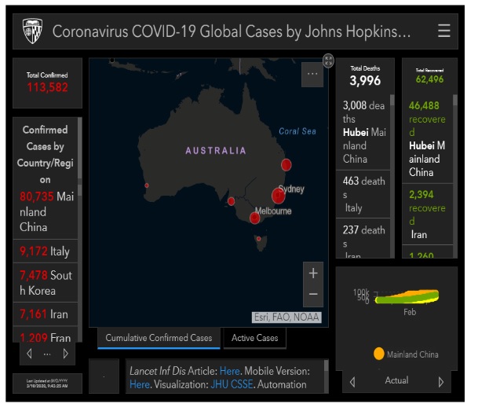
Task: Zoom out on the map with minus
Action: (313, 294)
